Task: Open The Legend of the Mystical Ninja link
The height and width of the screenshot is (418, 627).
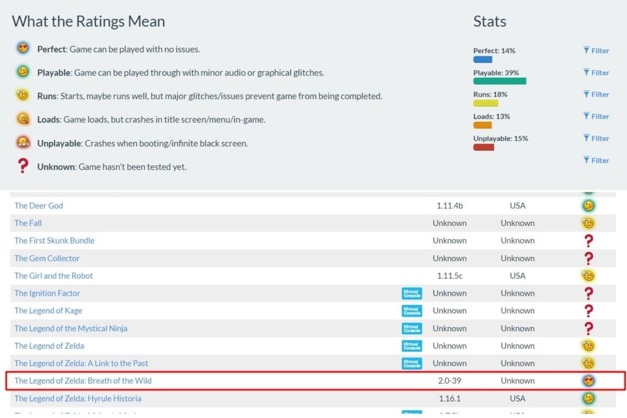Action: [71, 329]
